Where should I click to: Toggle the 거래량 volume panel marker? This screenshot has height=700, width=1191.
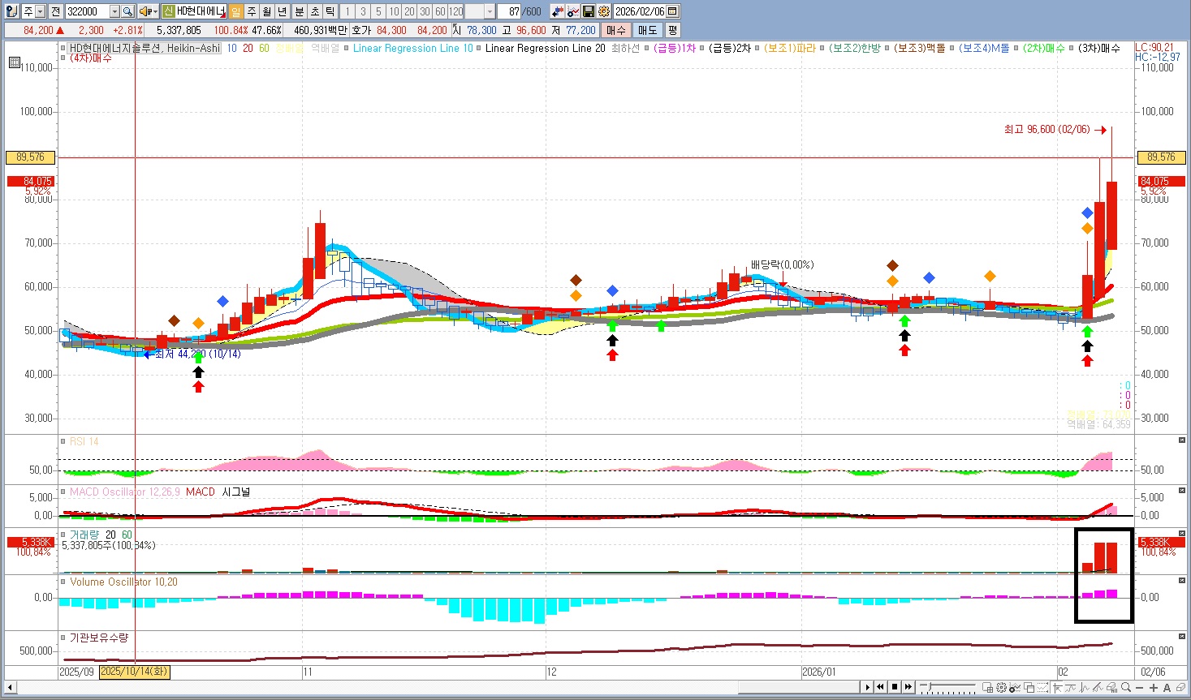tap(63, 535)
